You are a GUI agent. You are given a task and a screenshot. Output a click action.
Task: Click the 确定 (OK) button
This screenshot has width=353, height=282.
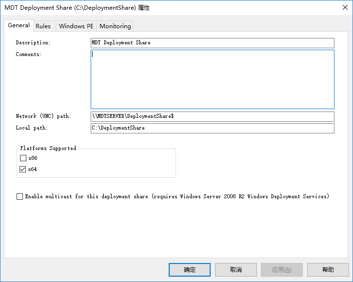point(190,270)
